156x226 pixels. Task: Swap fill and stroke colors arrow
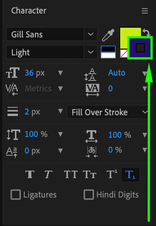coord(147,32)
